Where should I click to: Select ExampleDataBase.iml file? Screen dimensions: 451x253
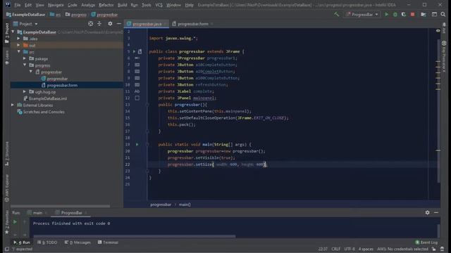point(48,98)
